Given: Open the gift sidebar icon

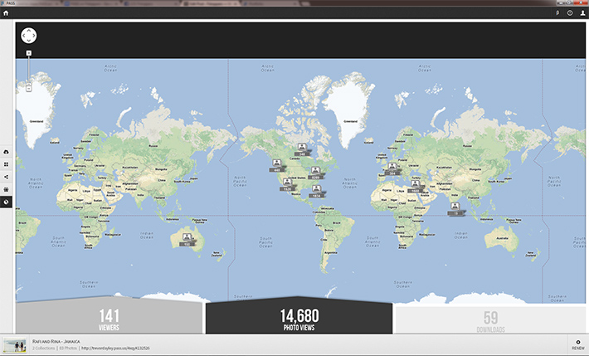Looking at the screenshot, I should [x=6, y=189].
